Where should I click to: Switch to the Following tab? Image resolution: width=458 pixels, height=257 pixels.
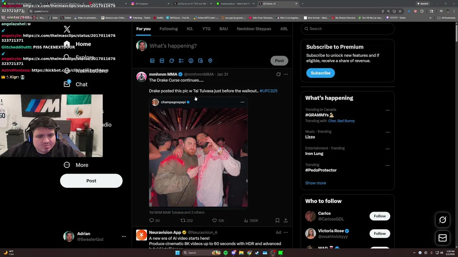[169, 29]
